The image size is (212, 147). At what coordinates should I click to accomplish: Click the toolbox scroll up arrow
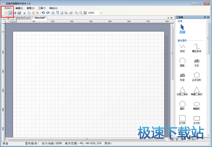(208, 21)
